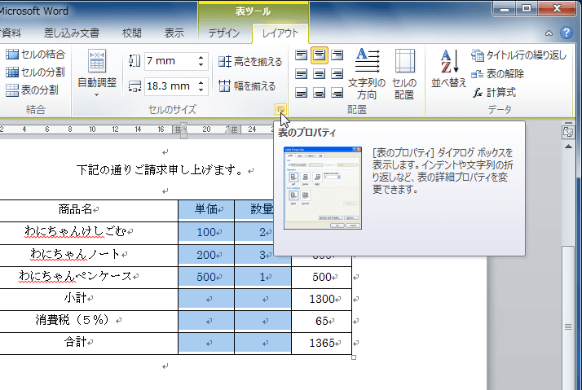The height and width of the screenshot is (390, 582).
Task: Click 高さを揃える distribute rows button
Action: [x=250, y=62]
